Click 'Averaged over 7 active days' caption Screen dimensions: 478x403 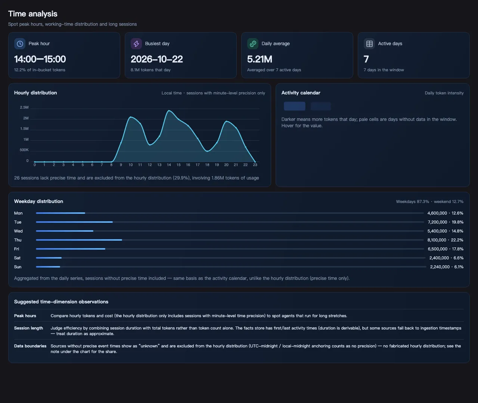click(274, 70)
